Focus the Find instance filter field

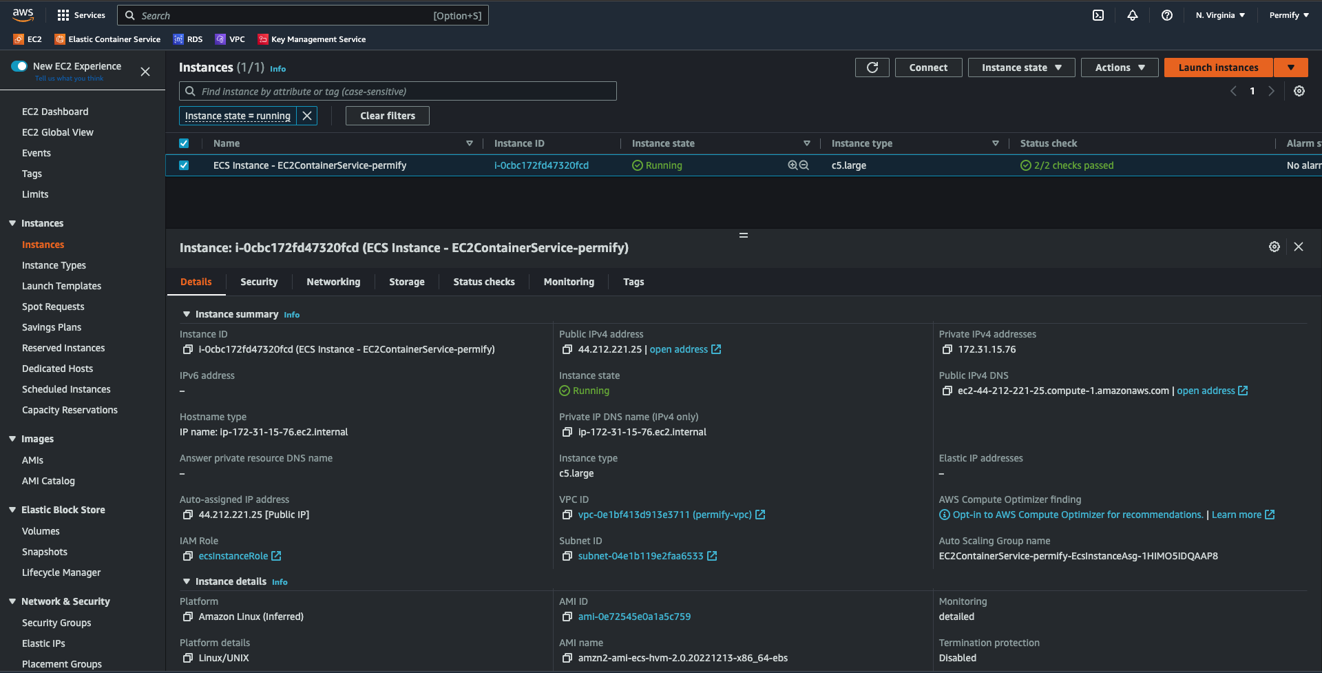pyautogui.click(x=398, y=91)
